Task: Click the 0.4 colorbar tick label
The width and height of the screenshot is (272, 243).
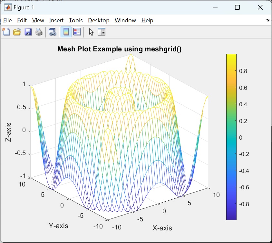Action: tap(243, 104)
